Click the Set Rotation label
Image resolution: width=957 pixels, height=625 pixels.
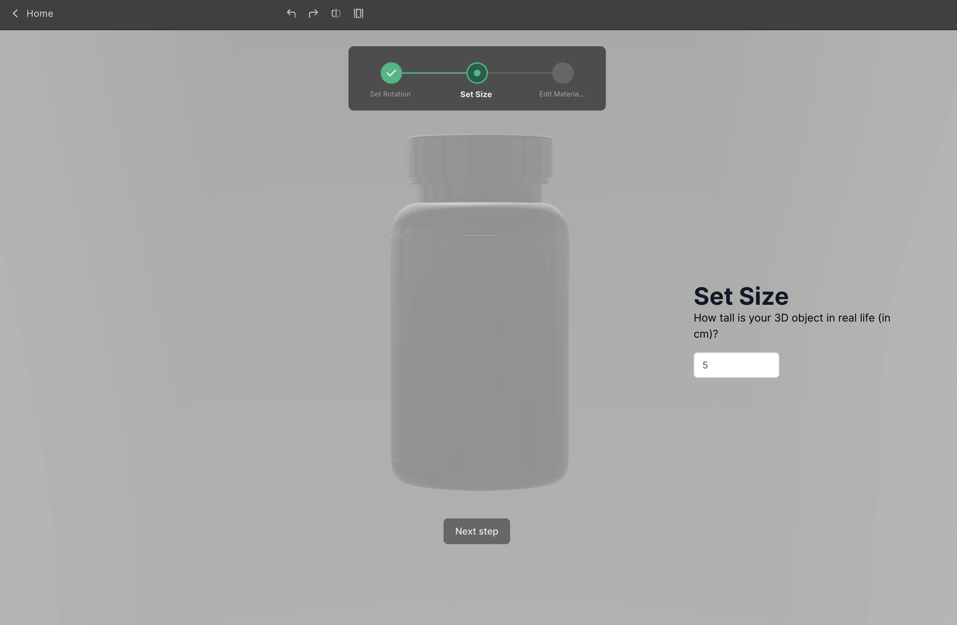pyautogui.click(x=390, y=94)
